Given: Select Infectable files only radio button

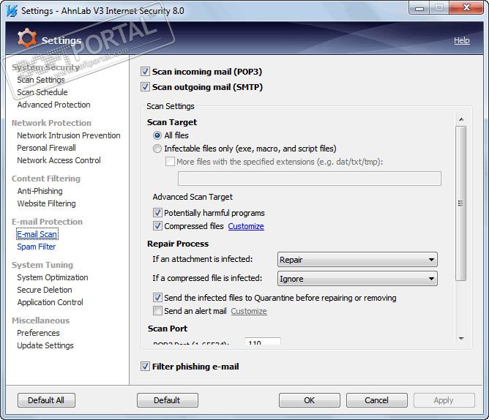Looking at the screenshot, I should click(157, 149).
